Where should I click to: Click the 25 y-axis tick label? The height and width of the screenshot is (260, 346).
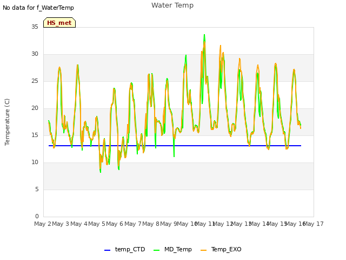tap(35, 81)
